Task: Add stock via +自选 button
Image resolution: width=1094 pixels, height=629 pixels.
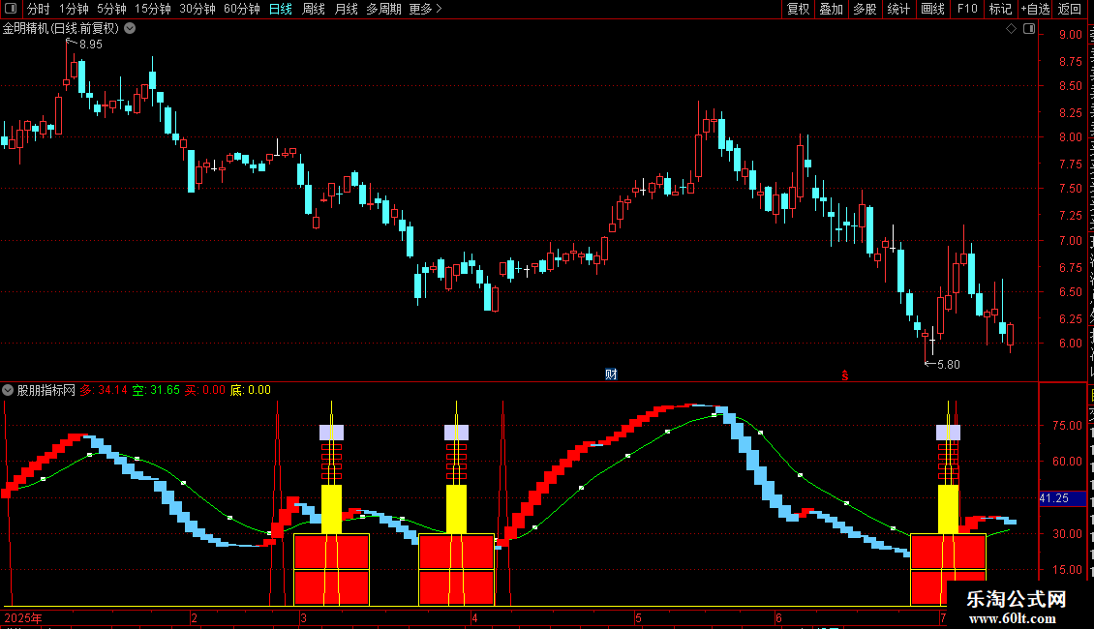Action: [x=1035, y=9]
